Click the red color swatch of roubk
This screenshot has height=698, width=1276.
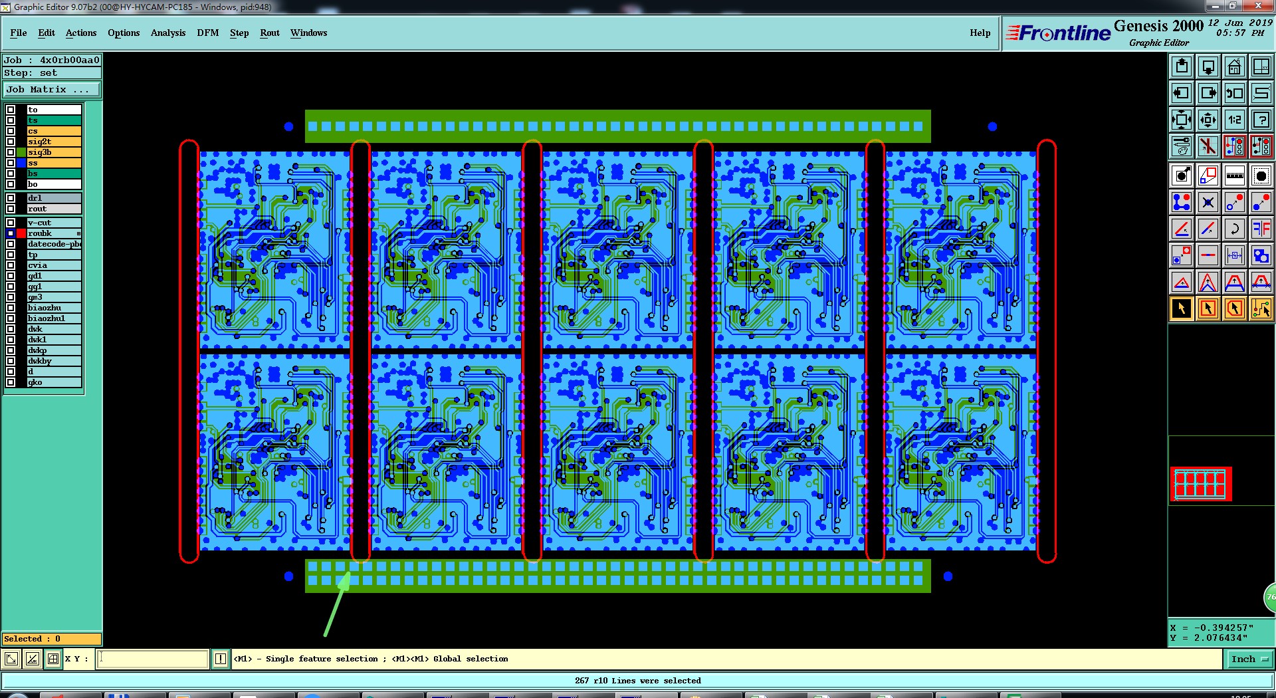pos(22,233)
